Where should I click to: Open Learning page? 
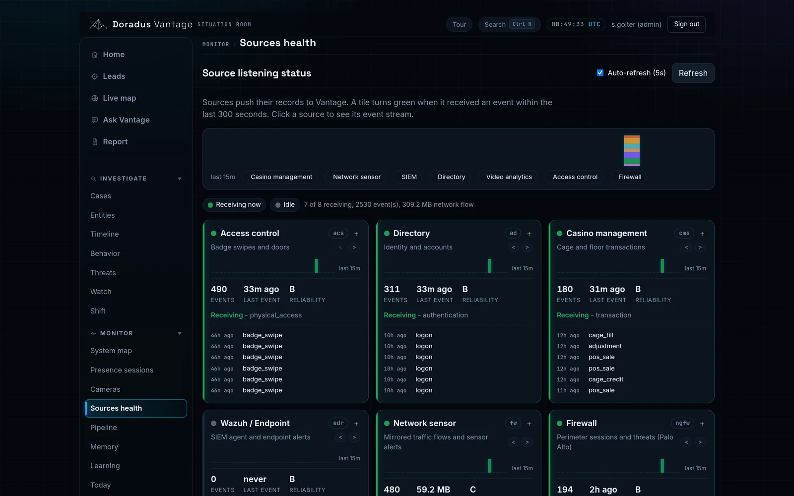[x=136, y=466]
